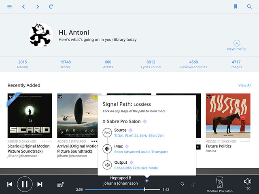This screenshot has height=194, width=259.
Task: Click View All for Recently Added
Action: (x=245, y=85)
